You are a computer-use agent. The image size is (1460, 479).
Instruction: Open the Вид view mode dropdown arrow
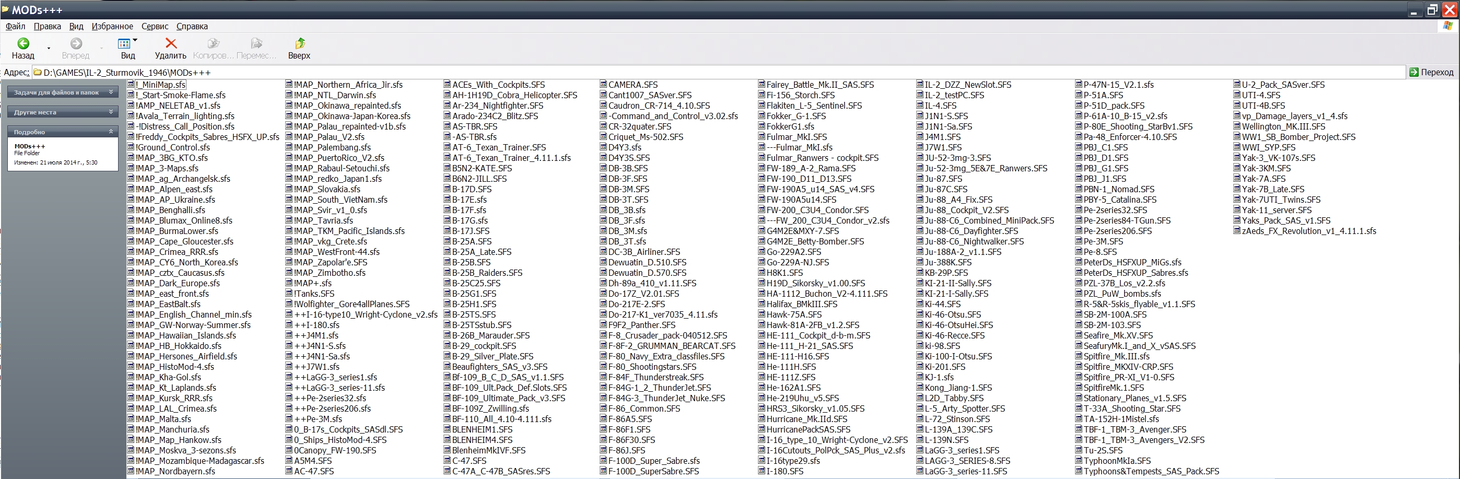click(x=135, y=40)
